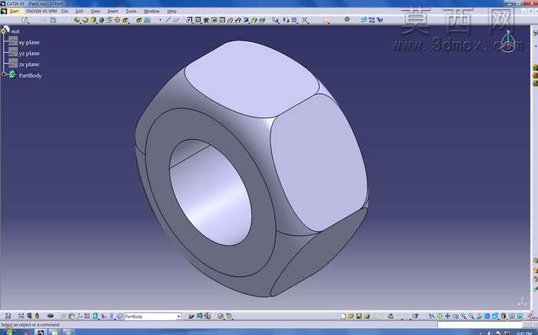
Task: Create a reference Line
Action: 168,20
